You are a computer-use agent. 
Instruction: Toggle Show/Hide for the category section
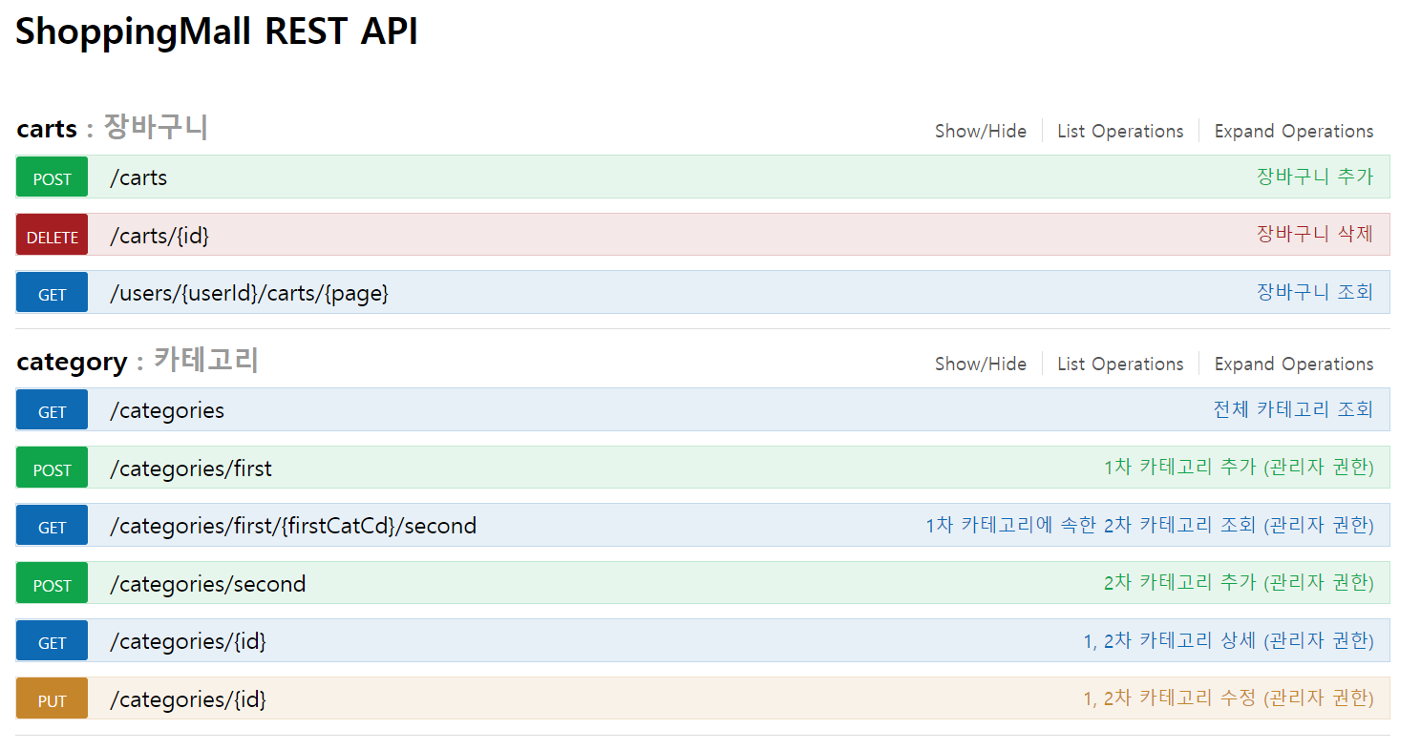(x=980, y=364)
